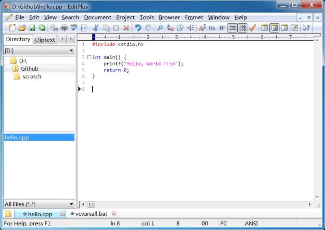Image resolution: width=325 pixels, height=230 pixels.
Task: Click the Save floppy disk icon
Action: pos(32,28)
